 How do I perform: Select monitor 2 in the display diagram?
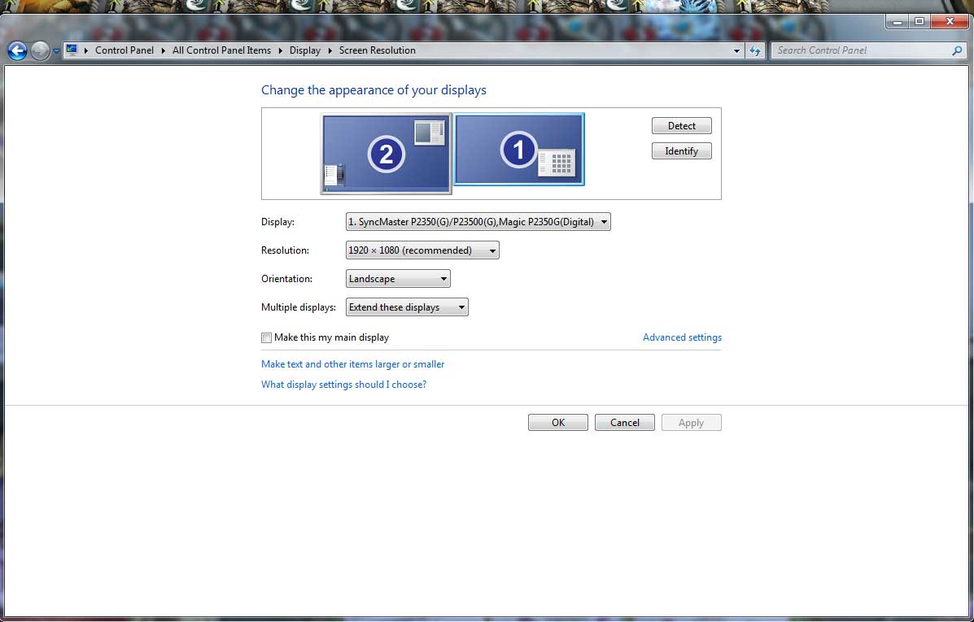pyautogui.click(x=385, y=153)
